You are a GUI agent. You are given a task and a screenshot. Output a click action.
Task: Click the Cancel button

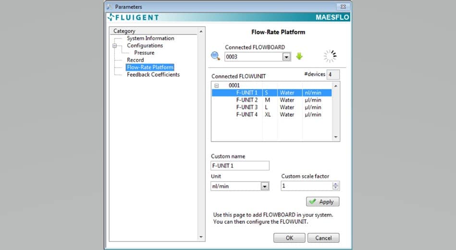323,238
